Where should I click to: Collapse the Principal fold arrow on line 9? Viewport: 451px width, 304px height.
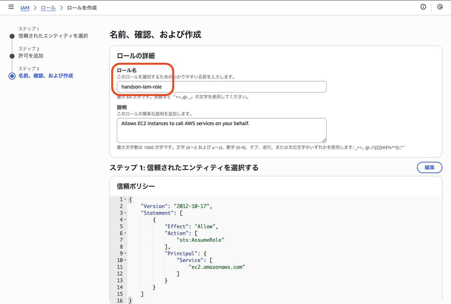click(125, 254)
